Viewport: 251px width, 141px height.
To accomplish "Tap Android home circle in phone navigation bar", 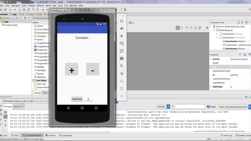I will (82, 108).
